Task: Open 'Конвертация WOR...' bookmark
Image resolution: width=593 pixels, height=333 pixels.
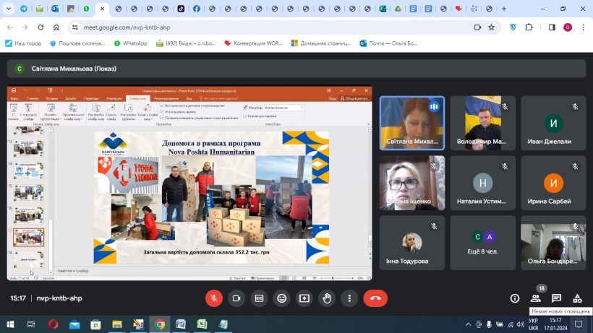Action: coord(253,43)
